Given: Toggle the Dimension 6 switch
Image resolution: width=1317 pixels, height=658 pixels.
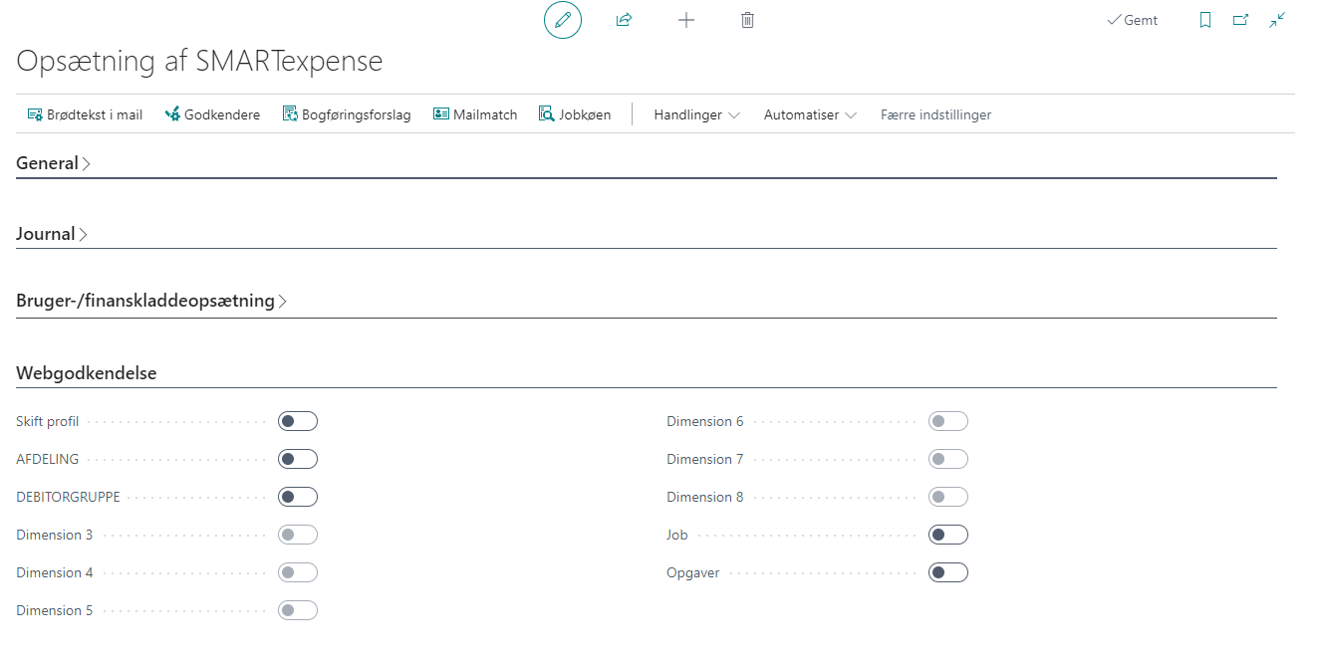Looking at the screenshot, I should tap(948, 421).
